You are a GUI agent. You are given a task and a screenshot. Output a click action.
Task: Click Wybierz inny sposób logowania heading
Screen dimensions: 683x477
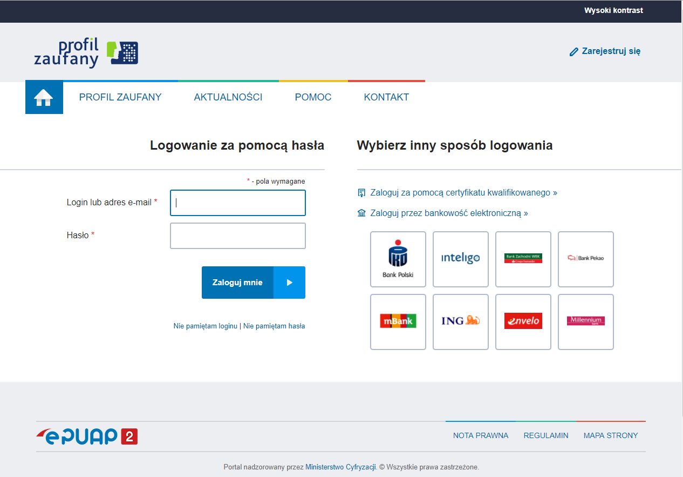pos(455,145)
